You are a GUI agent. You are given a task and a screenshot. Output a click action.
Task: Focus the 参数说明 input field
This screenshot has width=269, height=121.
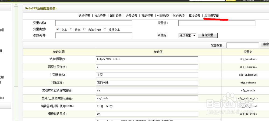click(x=94, y=35)
